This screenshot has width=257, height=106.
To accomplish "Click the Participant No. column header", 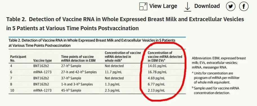I will 18,58.
